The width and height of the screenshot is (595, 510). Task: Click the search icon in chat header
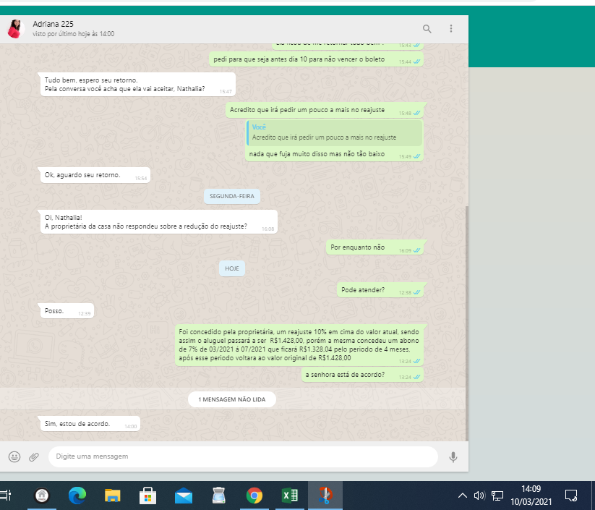coord(427,29)
